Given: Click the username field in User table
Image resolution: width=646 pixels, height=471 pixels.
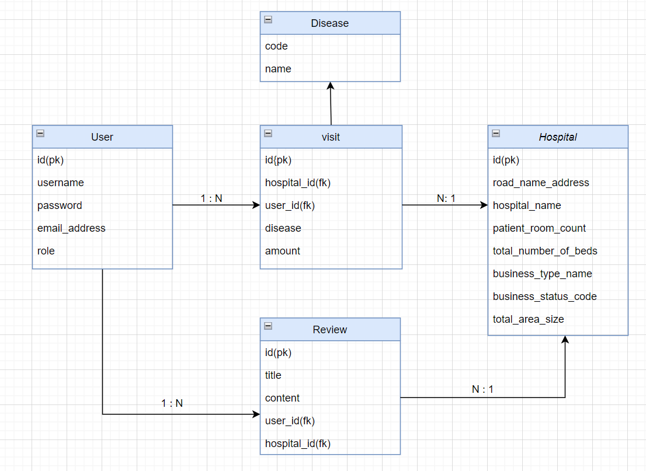Looking at the screenshot, I should coord(60,183).
